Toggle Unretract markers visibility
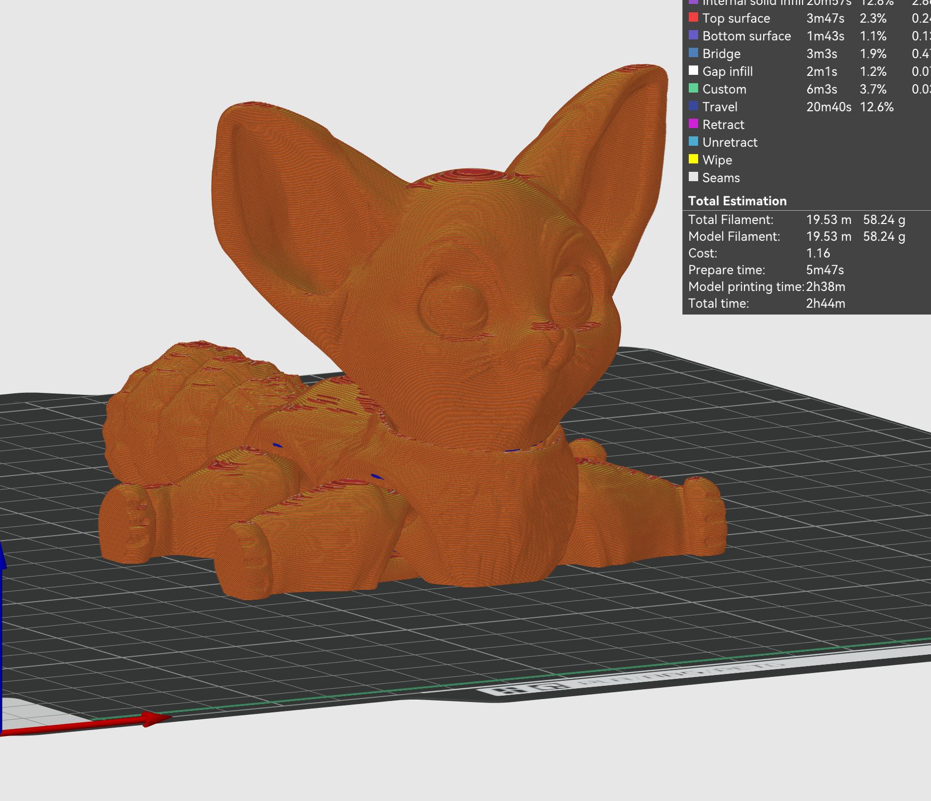The width and height of the screenshot is (931, 801). [730, 142]
